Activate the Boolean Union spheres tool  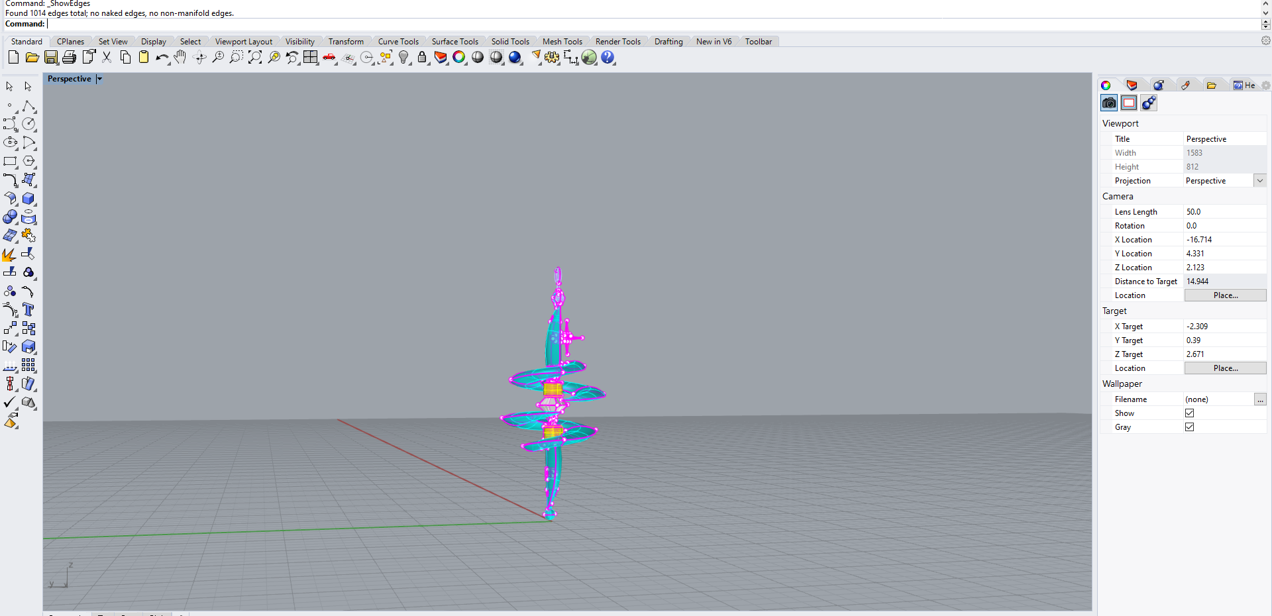coord(10,217)
